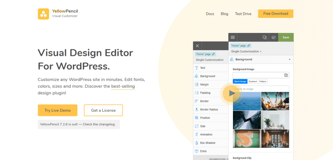The width and height of the screenshot is (333, 160).
Task: Open the Test Drive menu link
Action: (243, 14)
